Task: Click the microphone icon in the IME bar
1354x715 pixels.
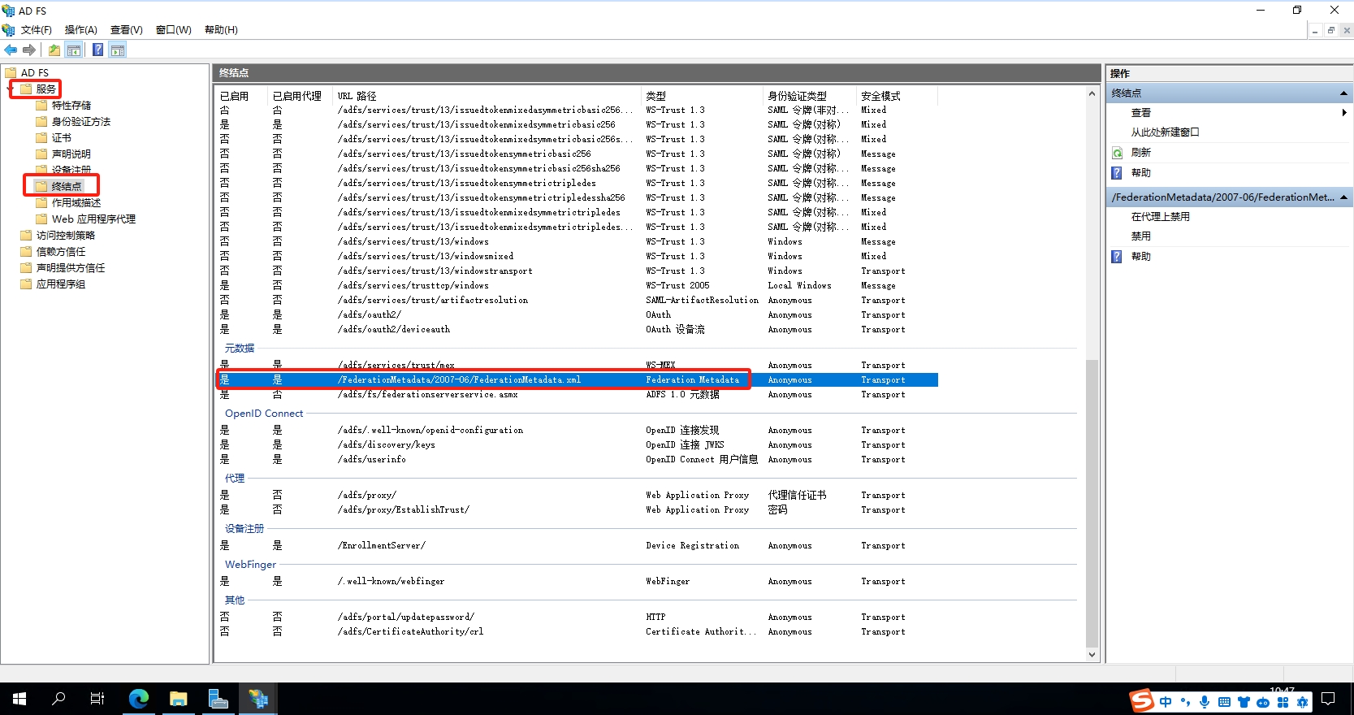Action: click(x=1204, y=702)
